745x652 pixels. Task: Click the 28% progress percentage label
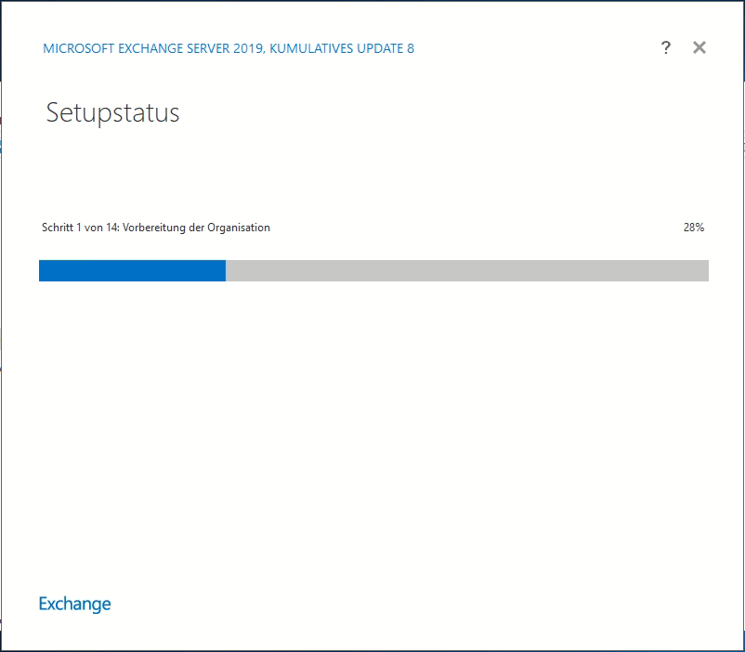click(693, 228)
